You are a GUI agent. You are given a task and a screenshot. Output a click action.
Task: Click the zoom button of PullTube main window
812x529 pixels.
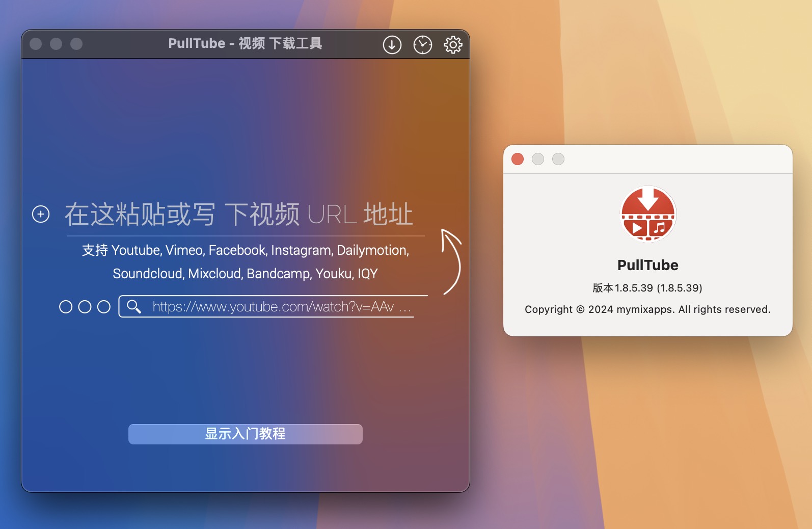tap(76, 44)
